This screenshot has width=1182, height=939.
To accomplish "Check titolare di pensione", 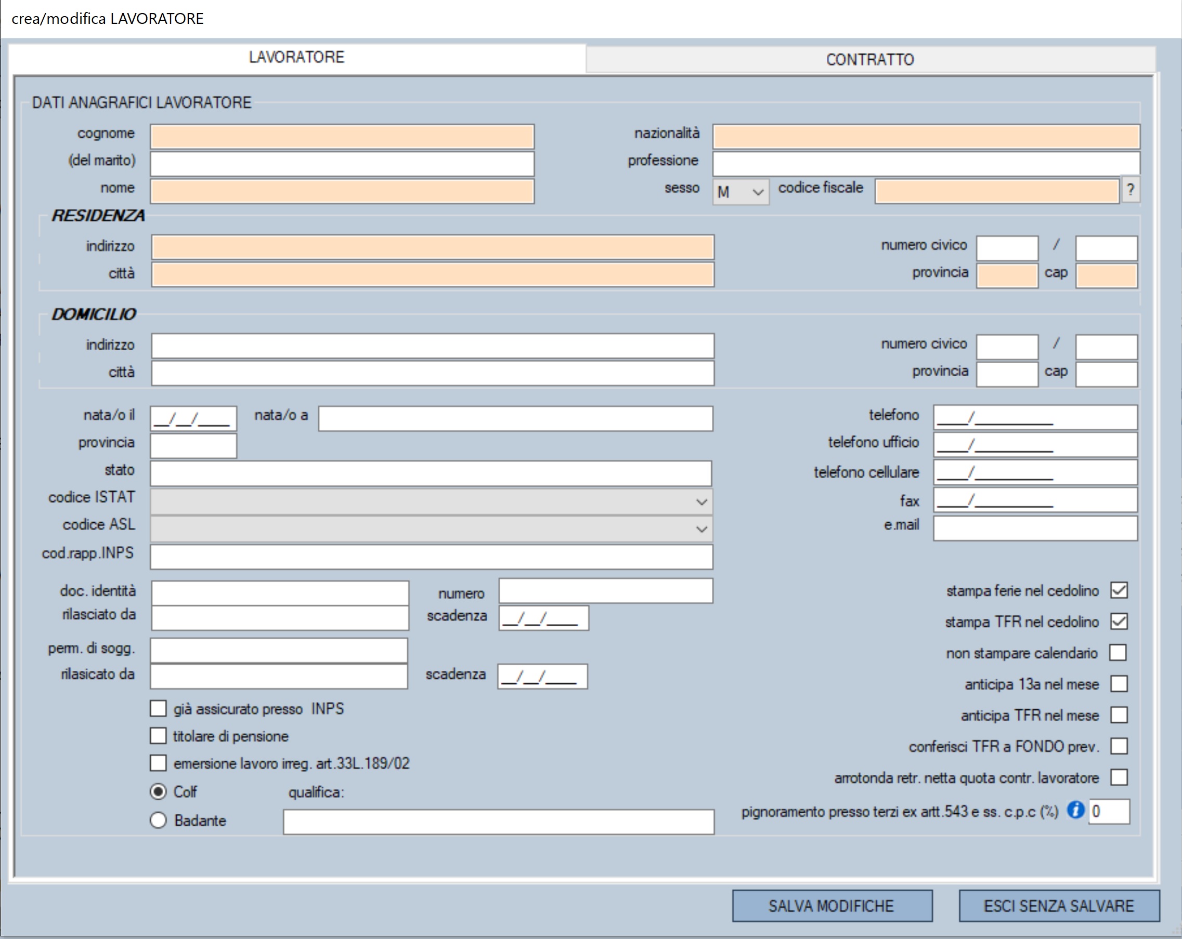I will point(159,736).
